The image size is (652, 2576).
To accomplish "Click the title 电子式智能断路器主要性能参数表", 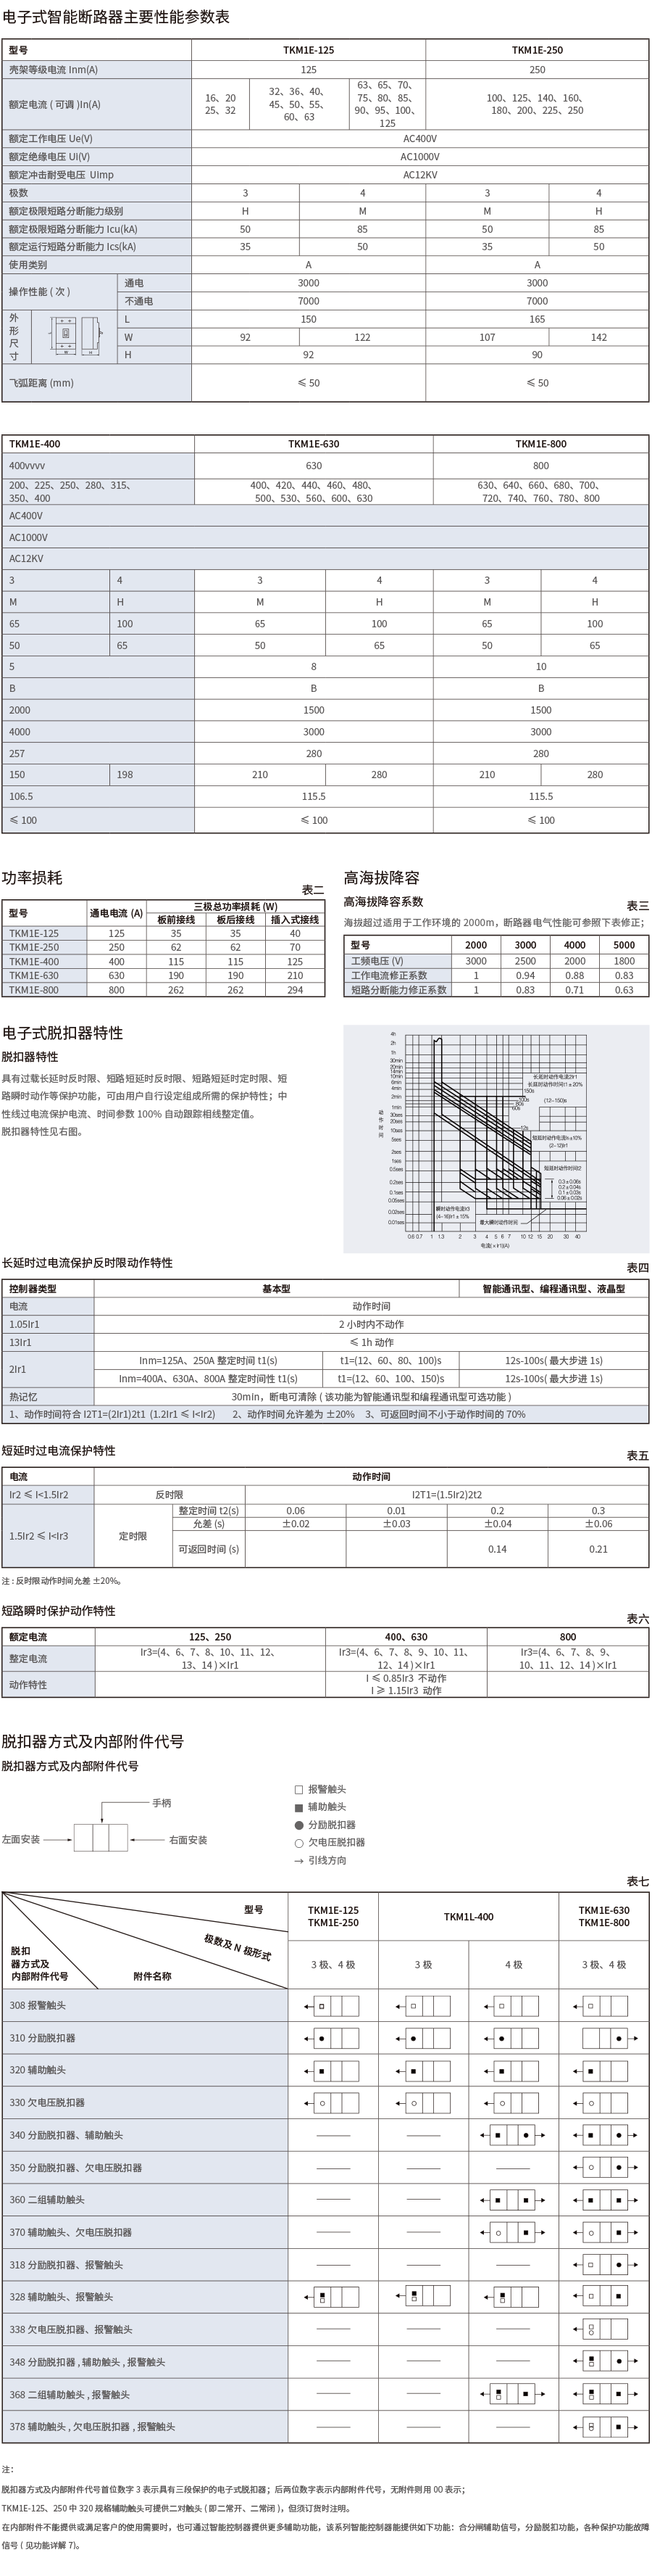I will coord(116,18).
